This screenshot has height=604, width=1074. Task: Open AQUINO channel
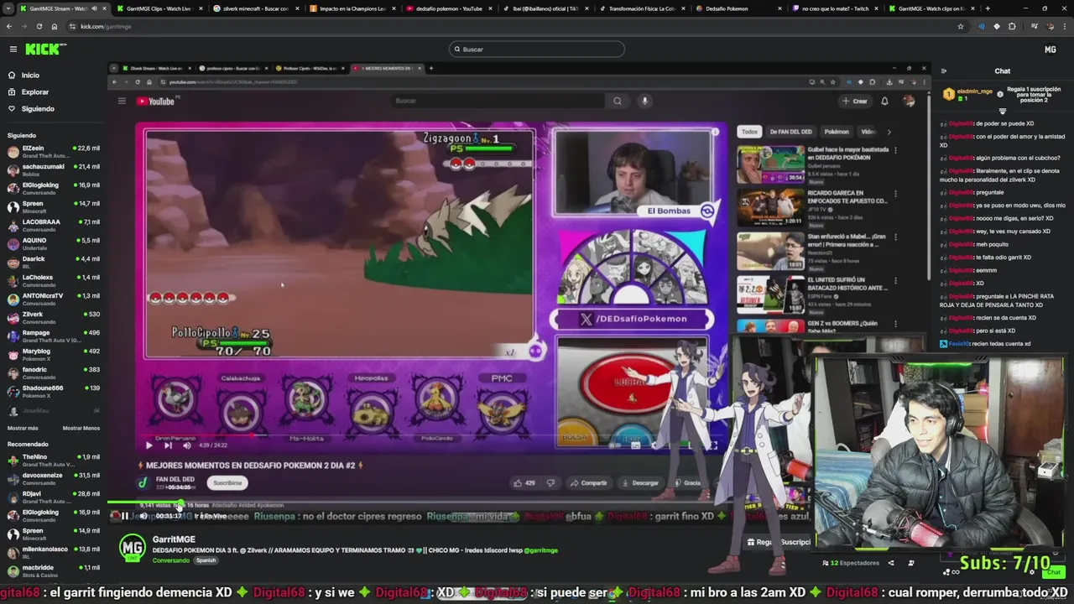coord(54,243)
